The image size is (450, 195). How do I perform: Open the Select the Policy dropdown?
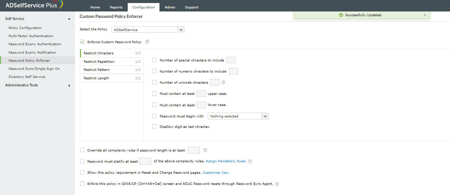[x=181, y=29]
